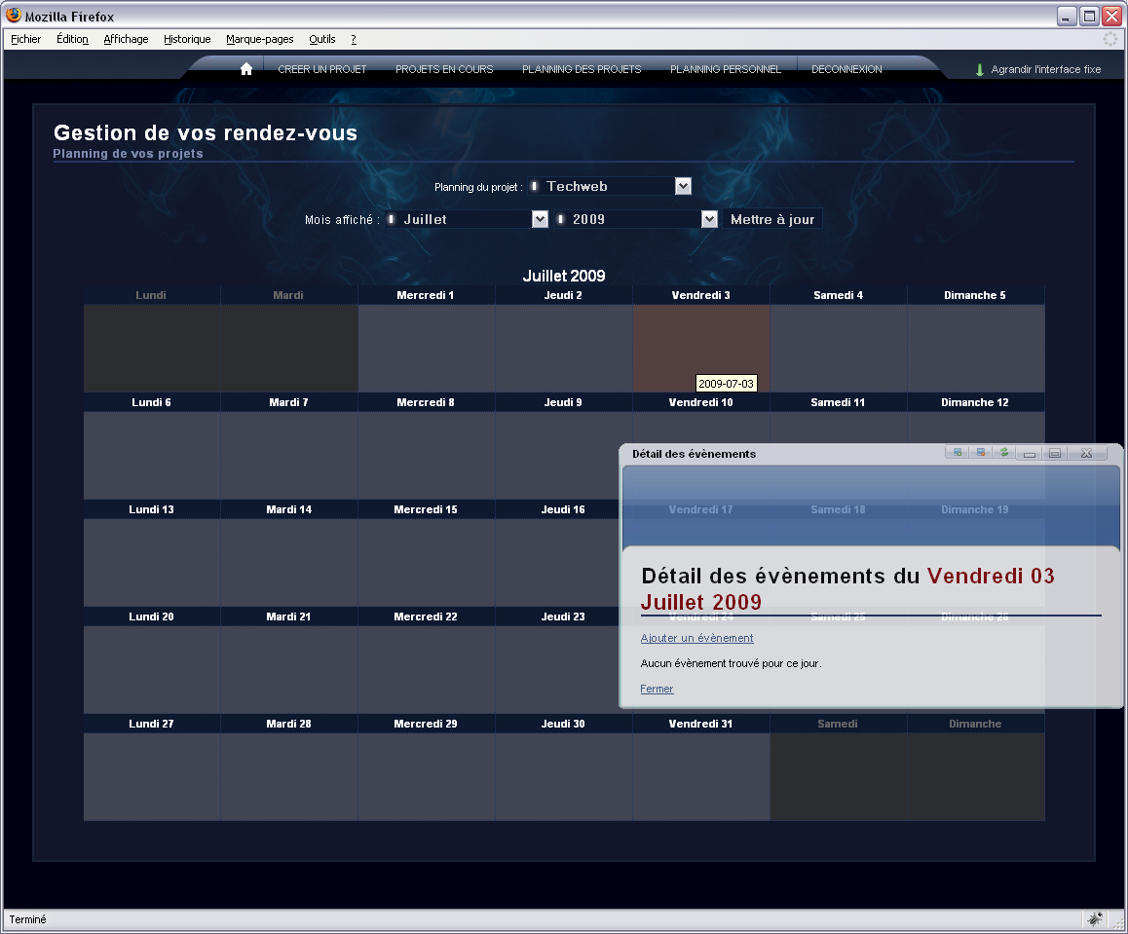
Task: Close the Détail des évènements popup with X
Action: [1086, 454]
